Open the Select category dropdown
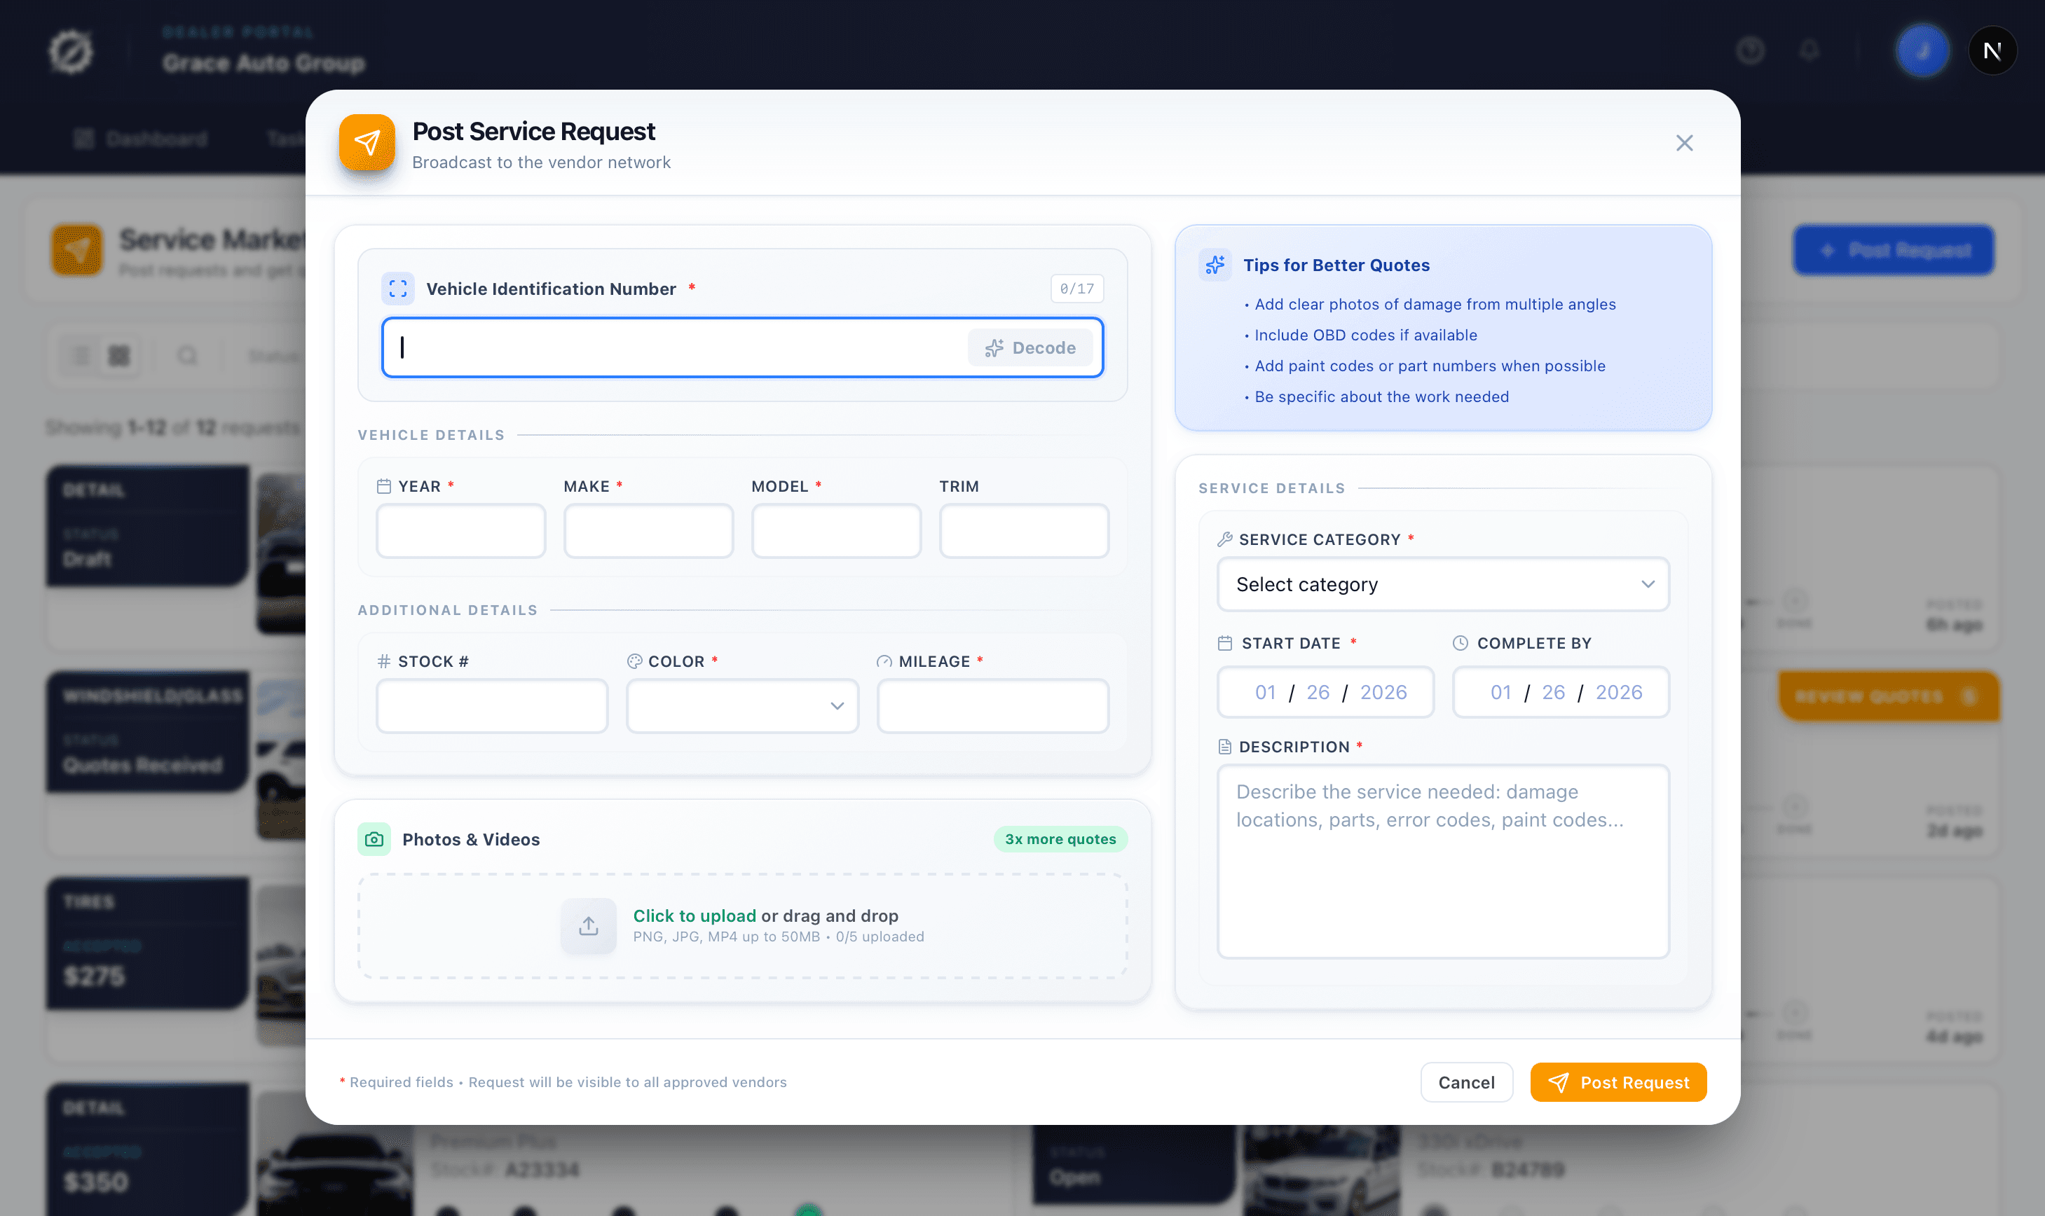 (x=1442, y=584)
